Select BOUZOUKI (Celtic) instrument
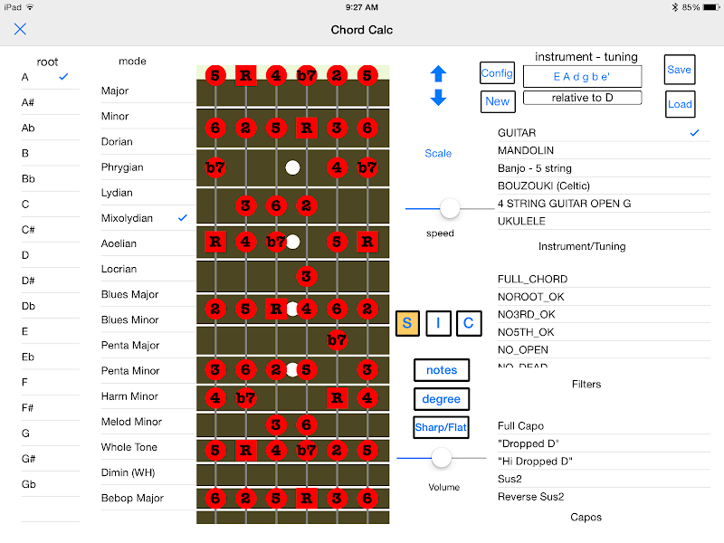 (604, 186)
